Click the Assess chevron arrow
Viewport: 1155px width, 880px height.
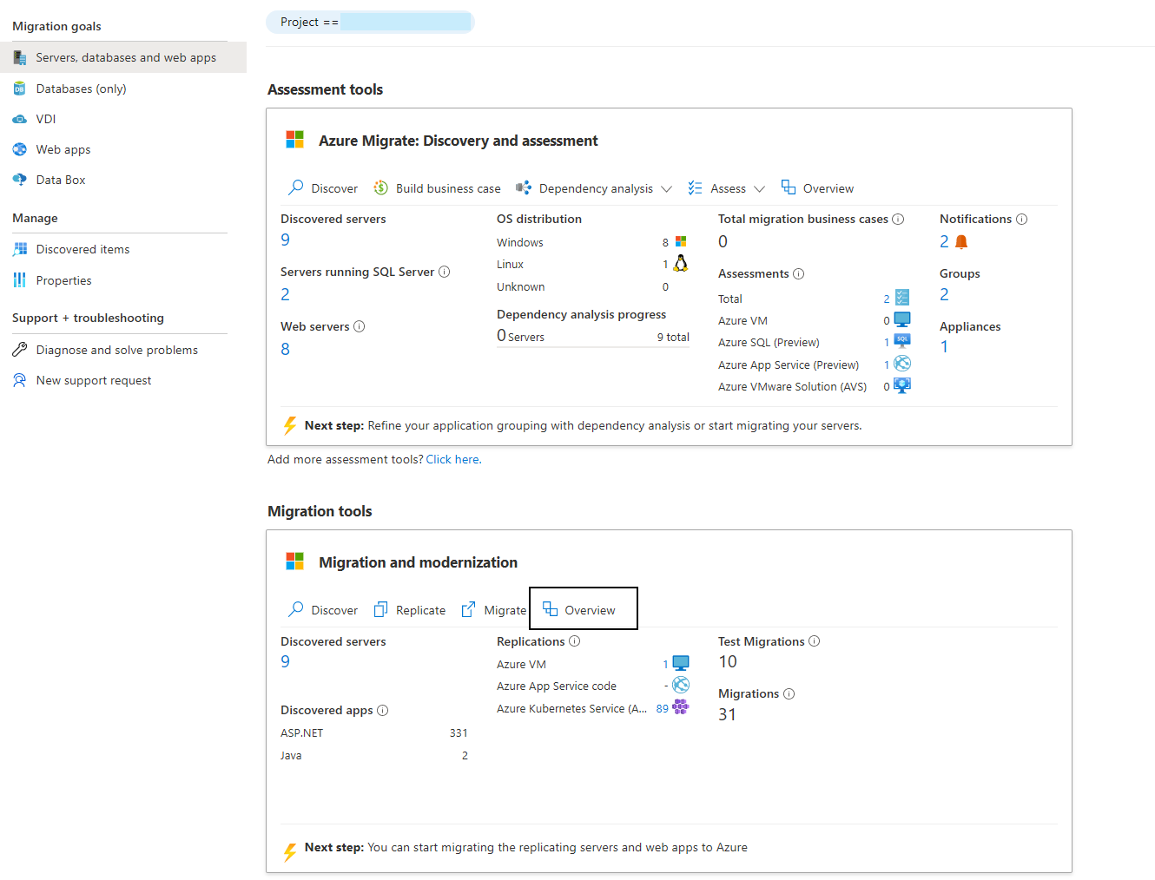click(759, 188)
